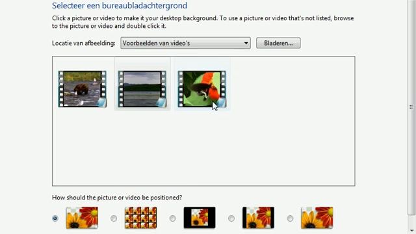This screenshot has width=416, height=234.
Task: Select the first (fill) position radio button
Action: click(55, 218)
